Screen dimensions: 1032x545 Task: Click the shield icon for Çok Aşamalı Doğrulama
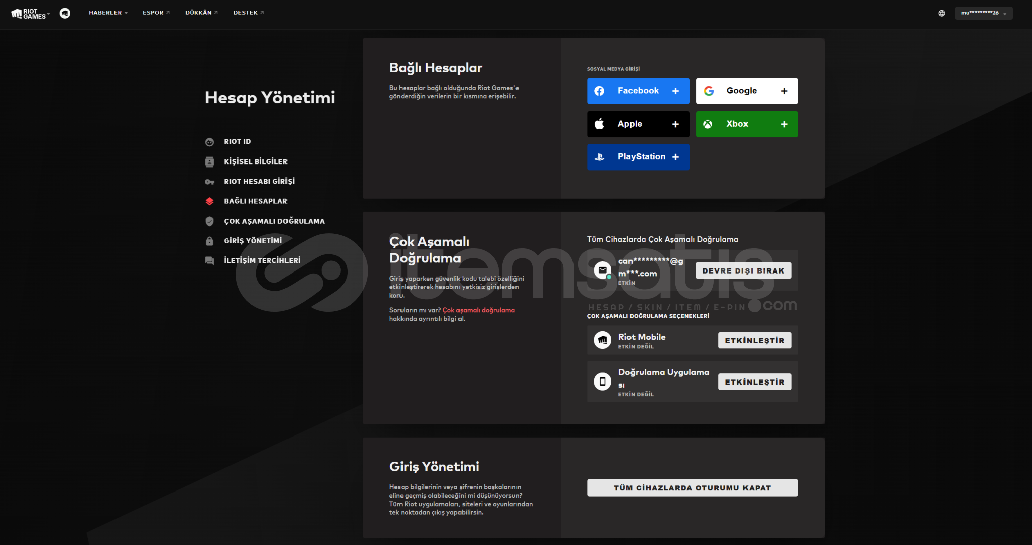209,221
